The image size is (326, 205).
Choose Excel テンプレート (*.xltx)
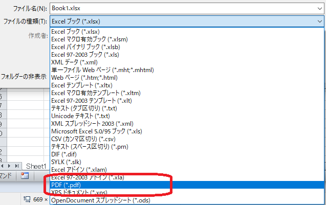(x=187, y=85)
